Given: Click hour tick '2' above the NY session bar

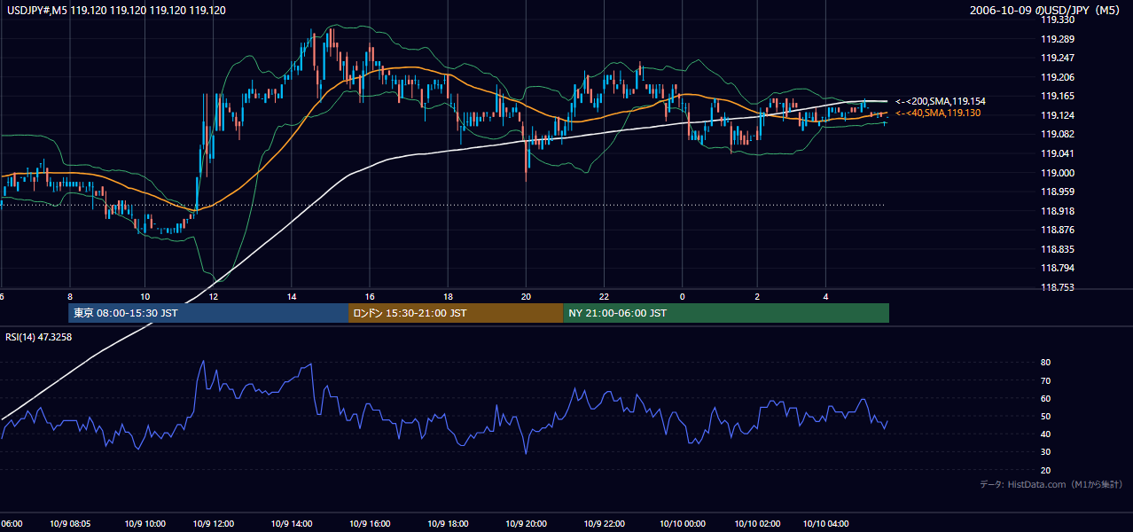Looking at the screenshot, I should 757,296.
